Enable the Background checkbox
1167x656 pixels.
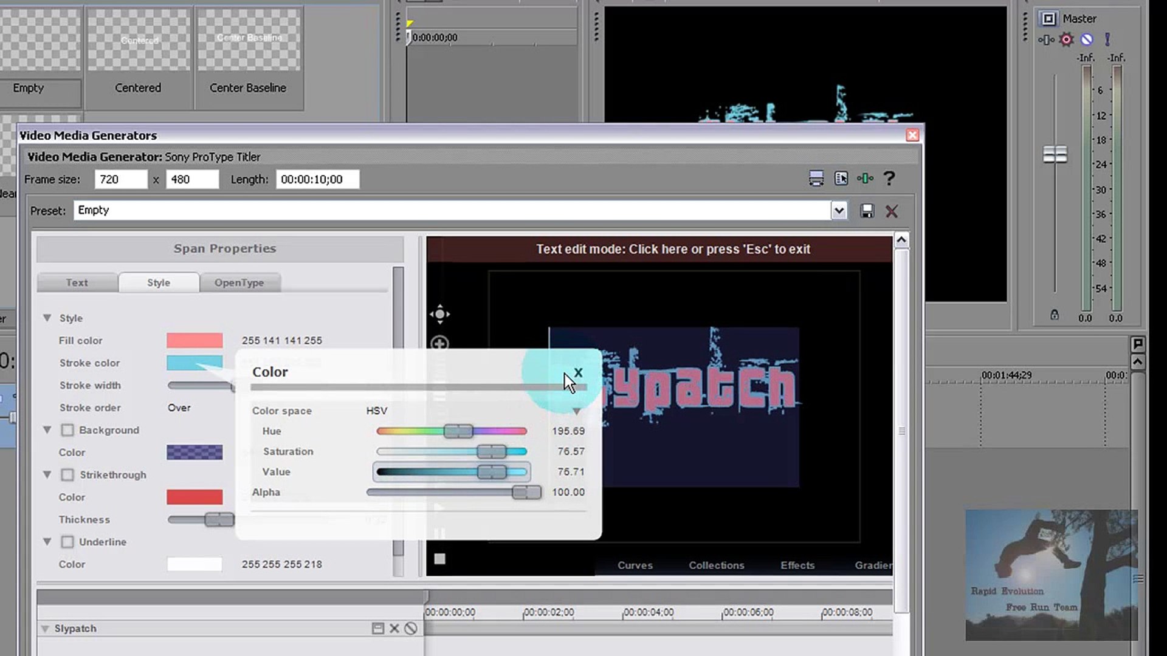pos(67,430)
